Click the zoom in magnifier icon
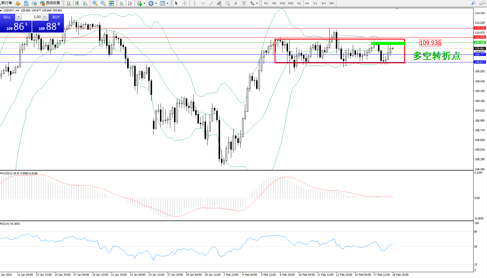 pyautogui.click(x=95, y=3)
